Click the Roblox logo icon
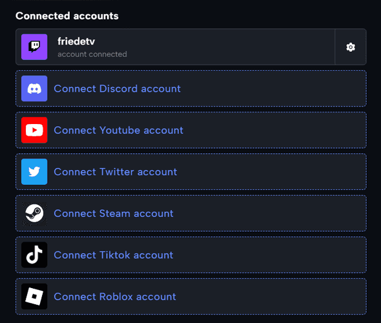Screen dimensions: 381x323 (x=34, y=297)
